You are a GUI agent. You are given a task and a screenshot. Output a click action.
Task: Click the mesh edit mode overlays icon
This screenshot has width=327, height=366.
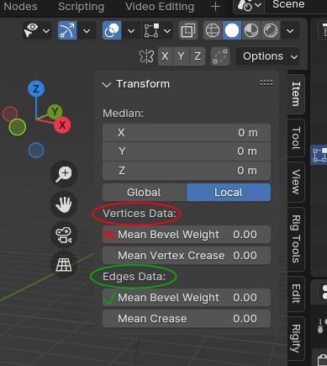[x=151, y=30]
